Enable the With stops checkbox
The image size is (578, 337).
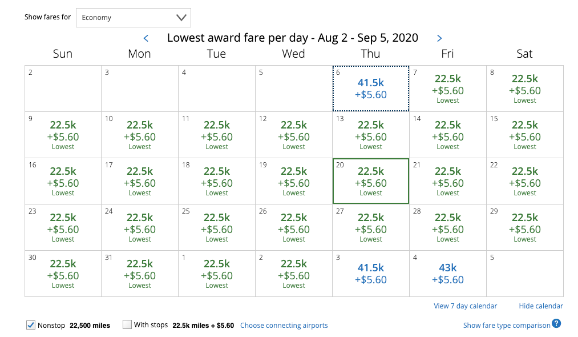point(127,325)
